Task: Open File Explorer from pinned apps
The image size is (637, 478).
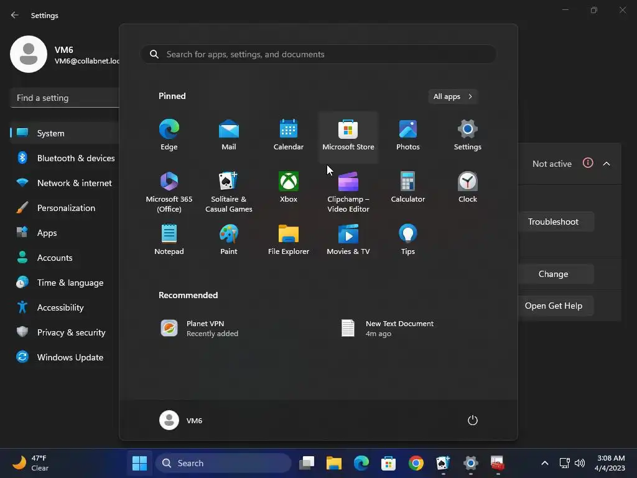Action: click(x=289, y=240)
